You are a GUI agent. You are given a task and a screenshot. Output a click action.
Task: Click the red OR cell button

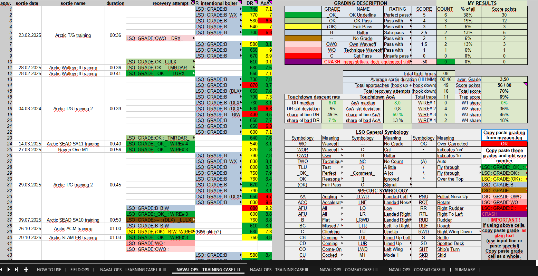coord(504,144)
